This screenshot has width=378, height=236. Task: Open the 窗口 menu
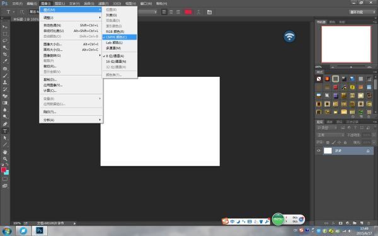click(146, 4)
